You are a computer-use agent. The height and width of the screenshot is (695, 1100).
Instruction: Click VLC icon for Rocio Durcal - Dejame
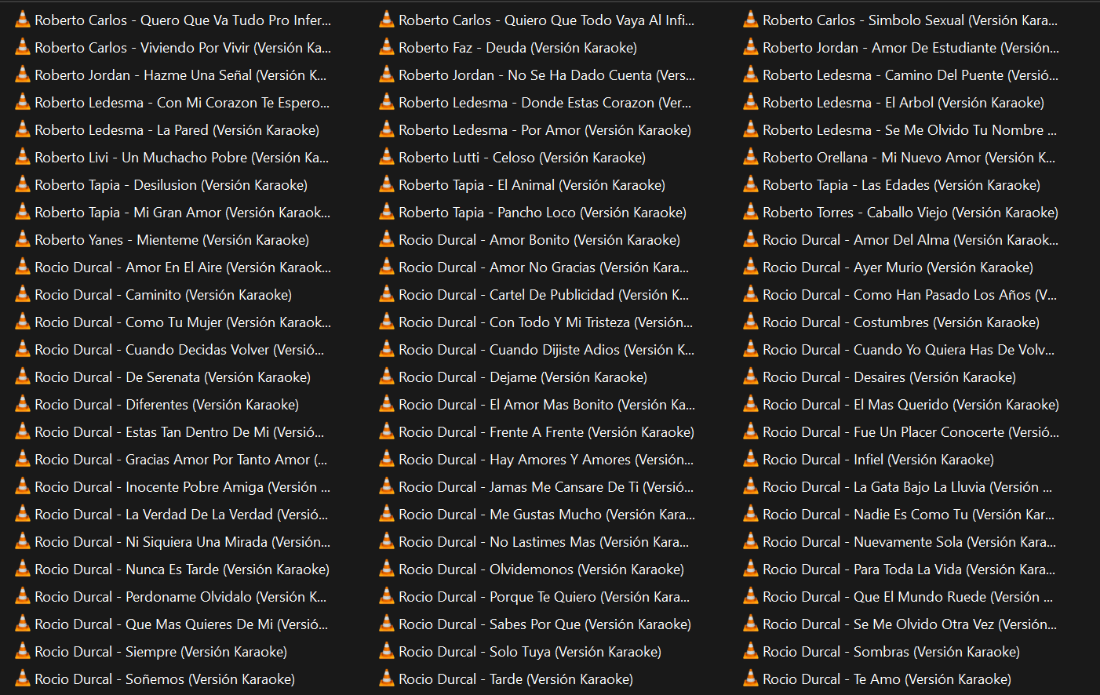click(x=387, y=377)
